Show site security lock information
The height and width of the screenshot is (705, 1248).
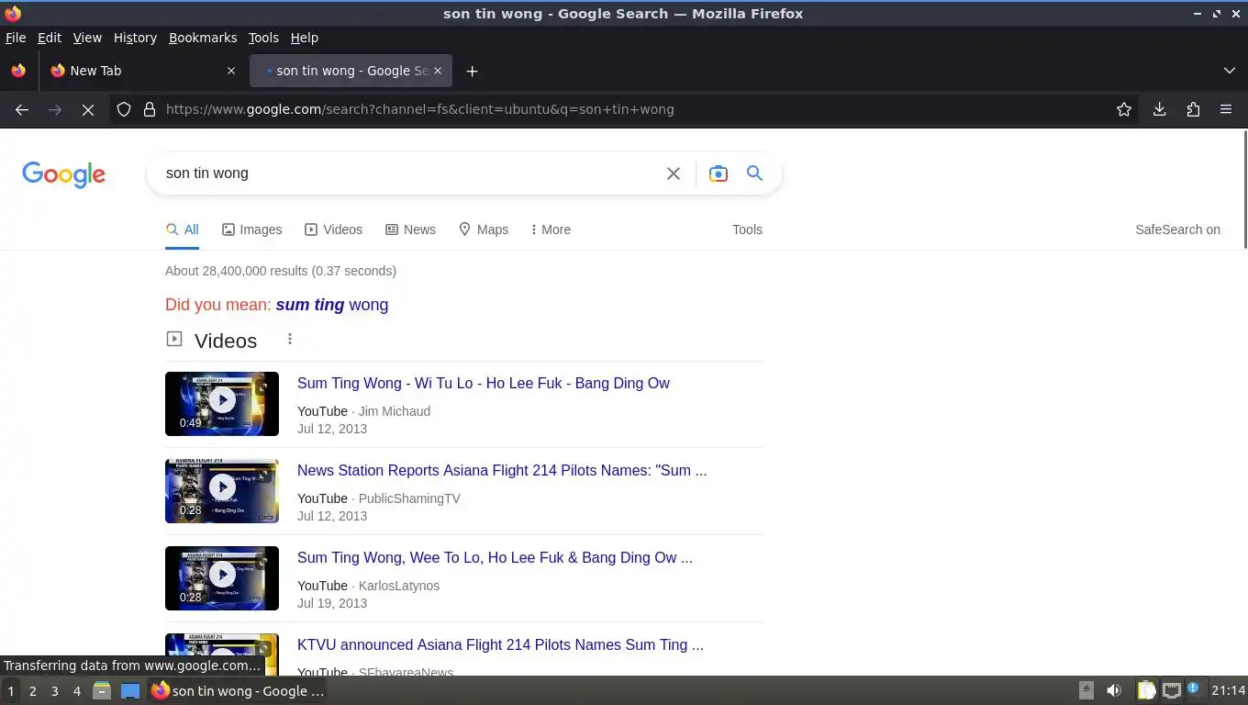pos(150,109)
